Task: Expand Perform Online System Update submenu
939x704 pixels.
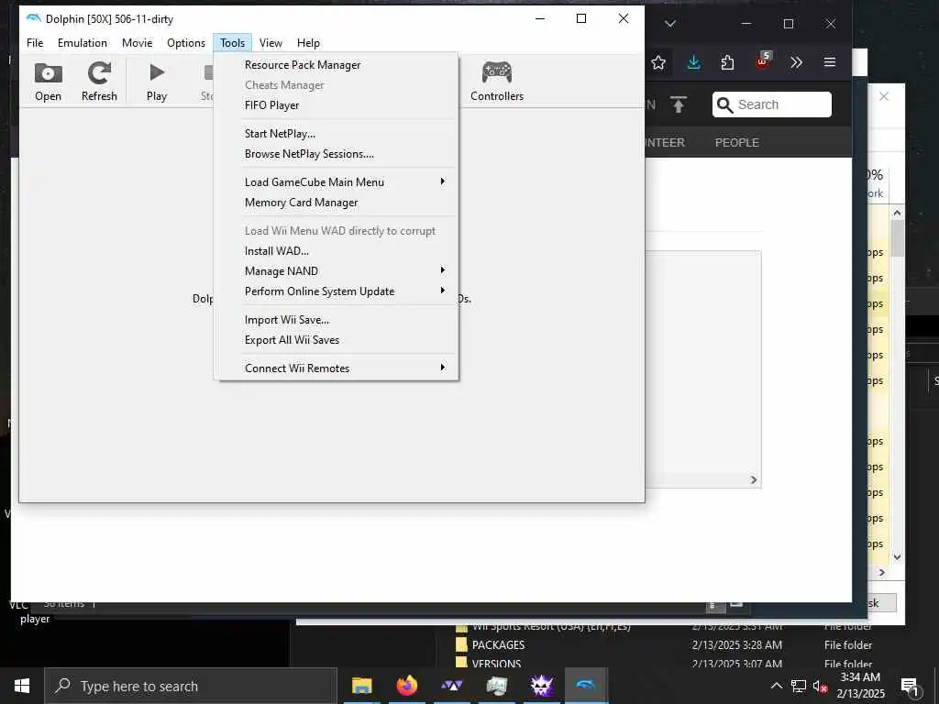Action: 337,291
